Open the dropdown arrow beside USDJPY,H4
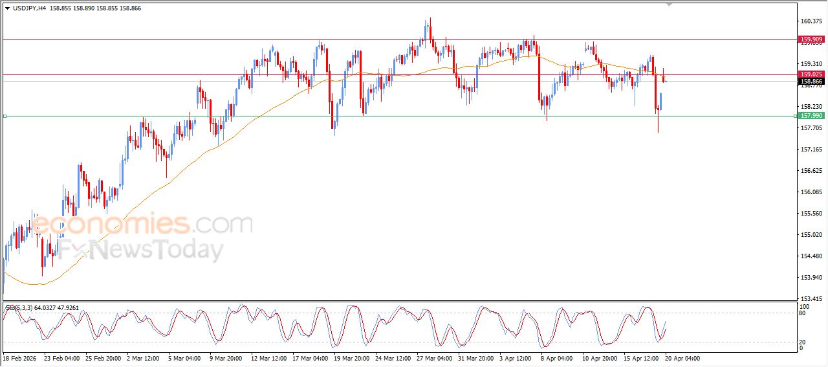This screenshot has width=828, height=367. point(7,8)
